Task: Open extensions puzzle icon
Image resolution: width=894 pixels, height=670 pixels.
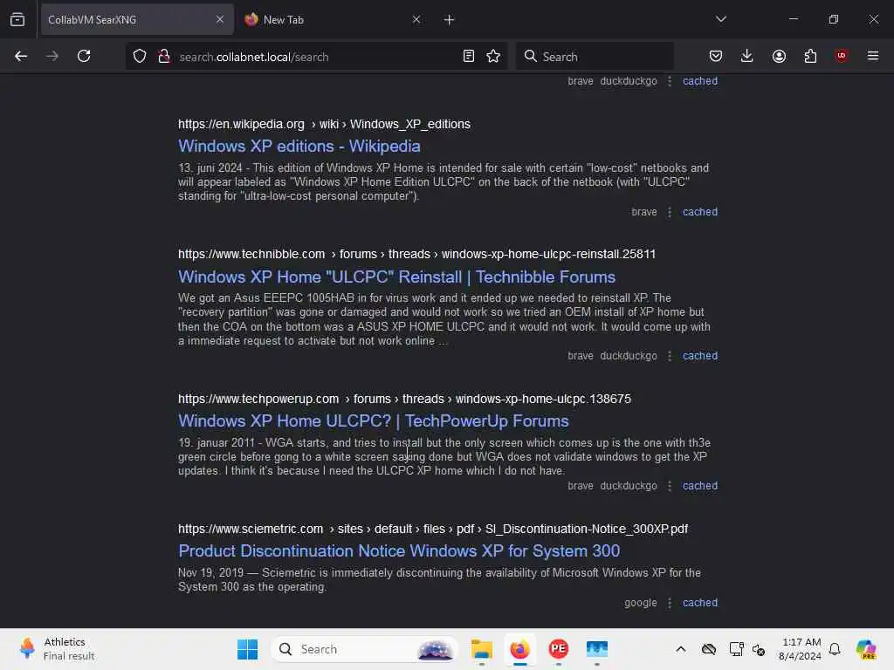Action: (810, 56)
